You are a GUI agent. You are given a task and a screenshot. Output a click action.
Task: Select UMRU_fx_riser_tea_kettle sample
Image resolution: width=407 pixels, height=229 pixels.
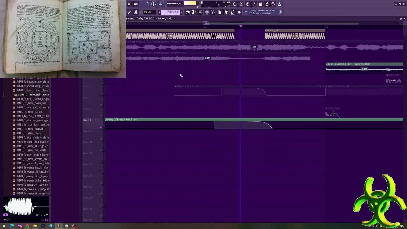[x=31, y=150]
